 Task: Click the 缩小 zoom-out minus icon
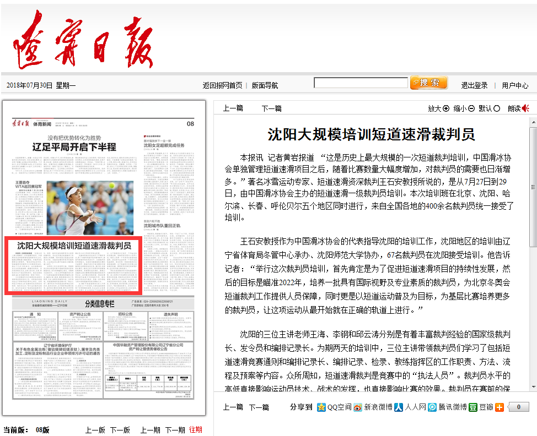[x=471, y=108]
